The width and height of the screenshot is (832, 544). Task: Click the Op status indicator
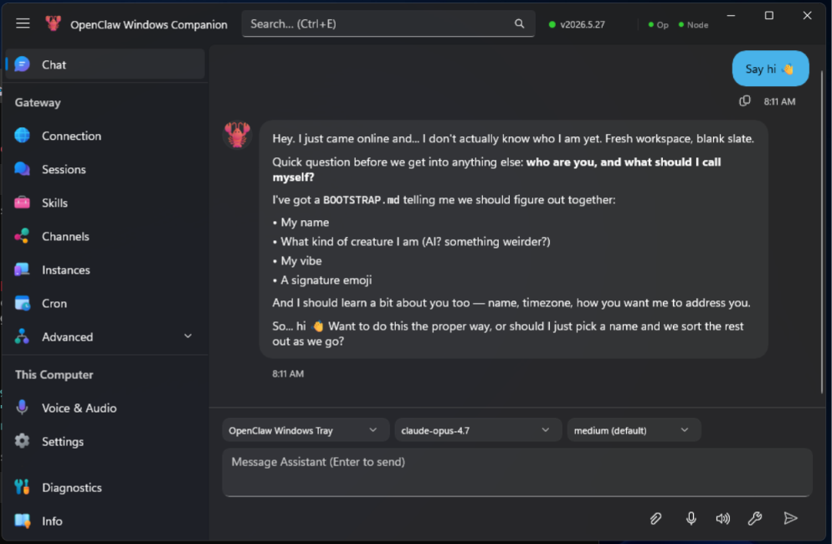658,25
